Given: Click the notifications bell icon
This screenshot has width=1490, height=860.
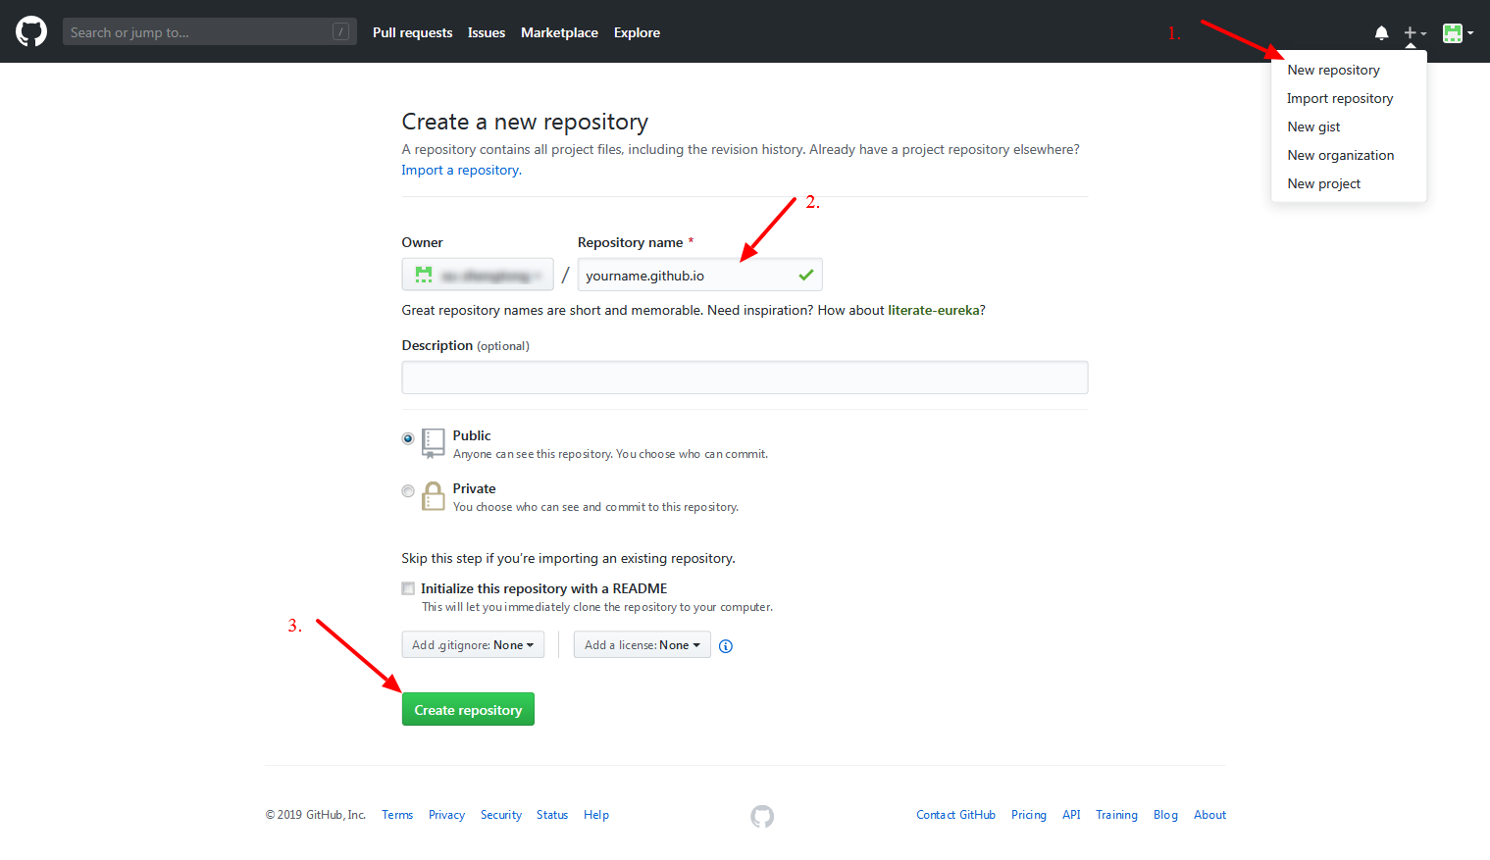Looking at the screenshot, I should 1381,32.
